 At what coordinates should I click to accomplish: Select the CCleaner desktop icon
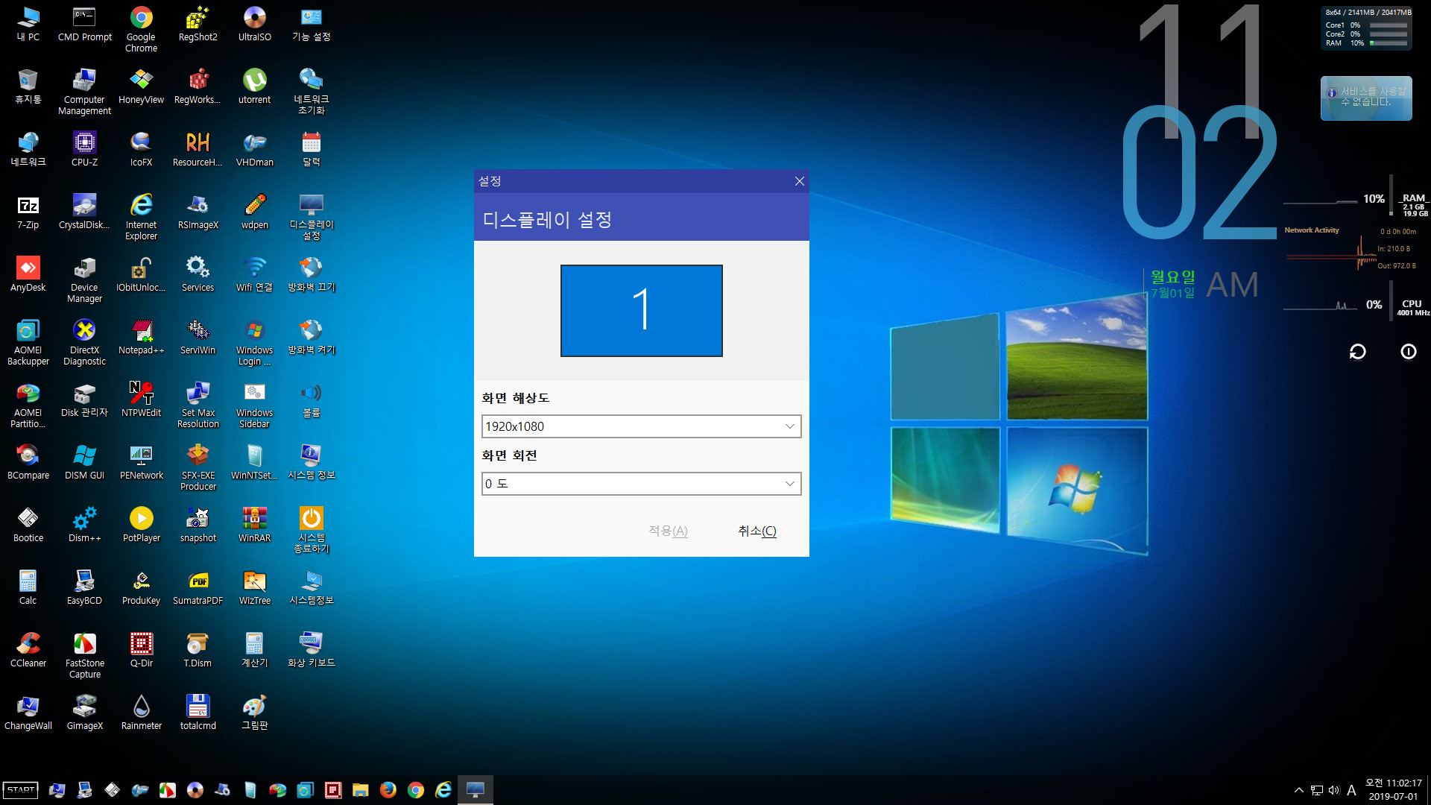(28, 651)
